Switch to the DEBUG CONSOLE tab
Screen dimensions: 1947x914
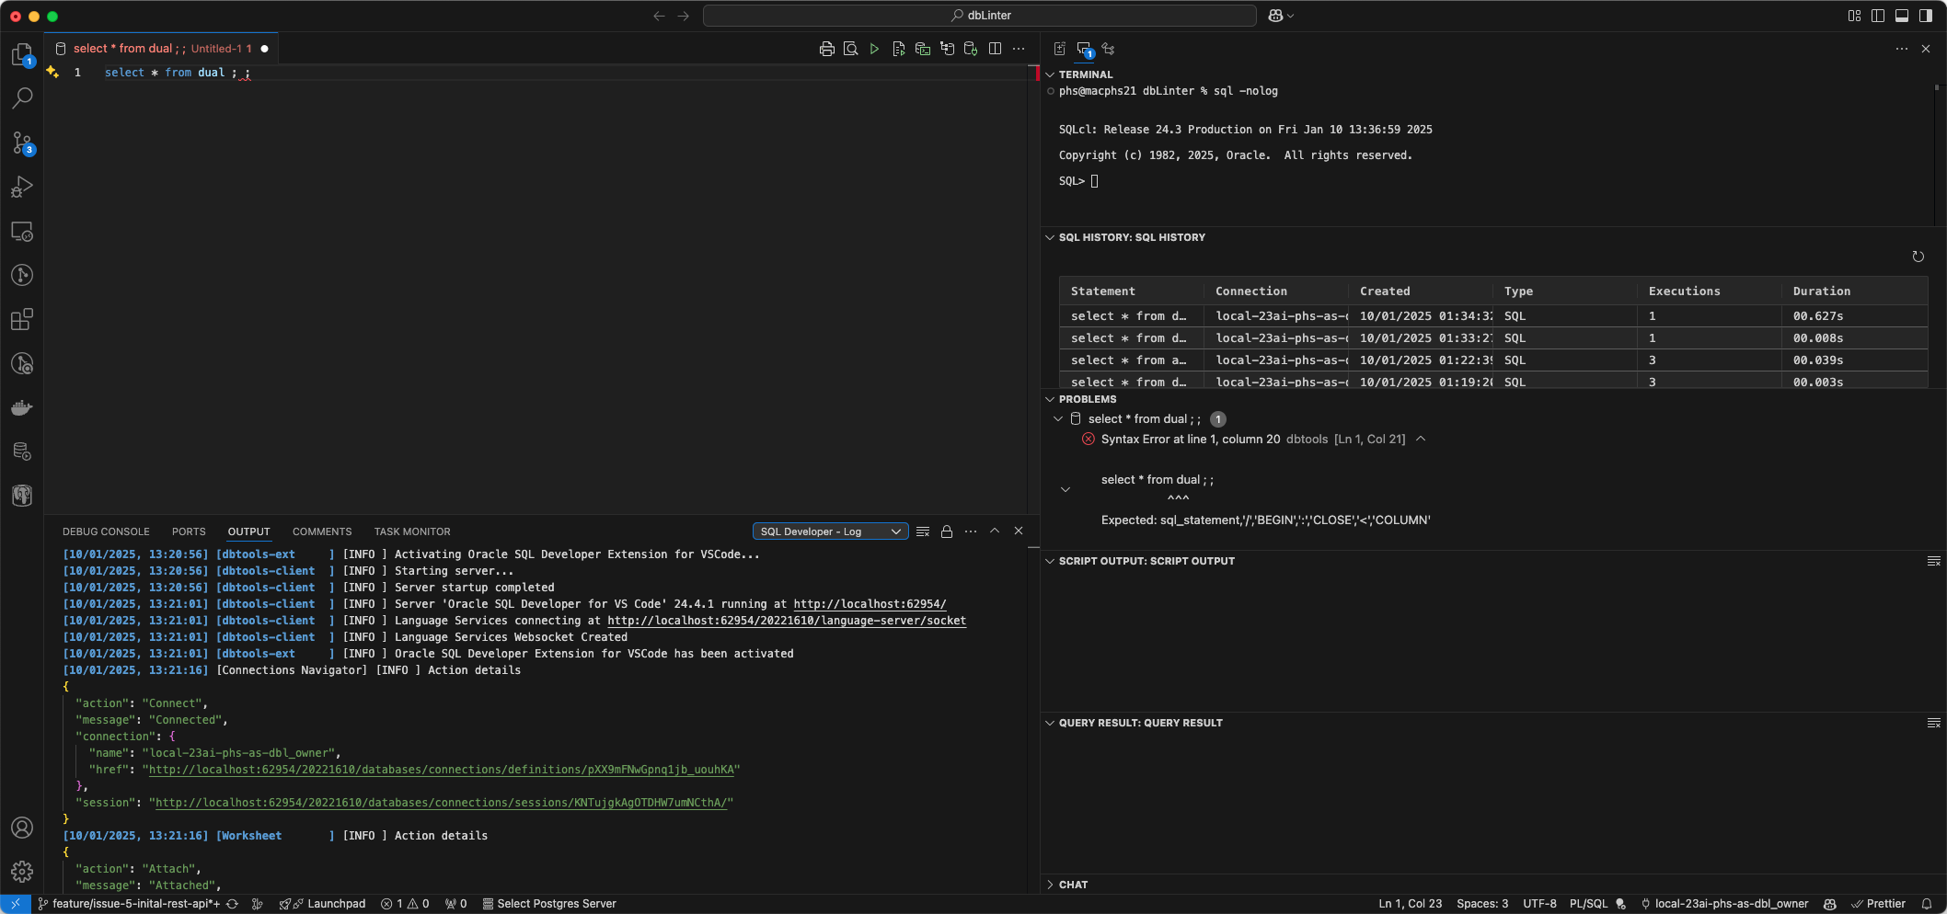[106, 531]
